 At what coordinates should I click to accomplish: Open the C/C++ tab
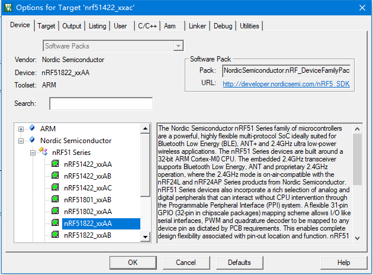(x=147, y=26)
